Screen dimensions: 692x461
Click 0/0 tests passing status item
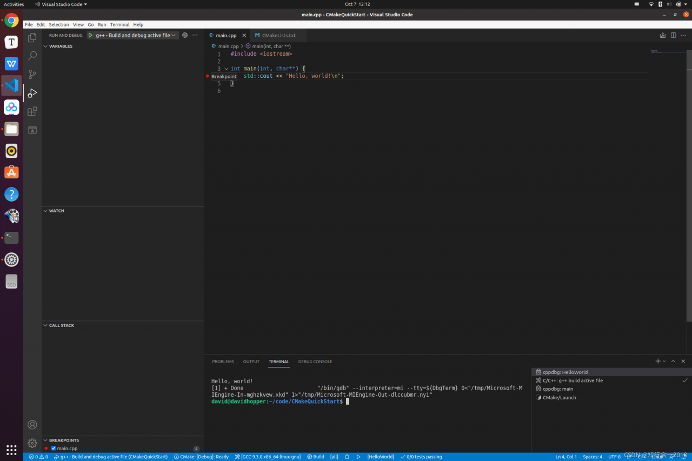pos(421,457)
